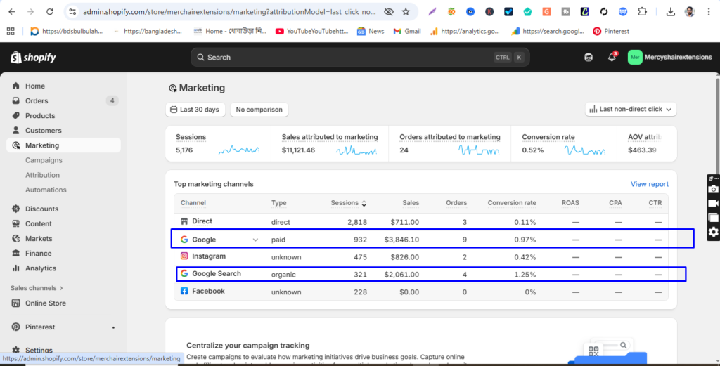
Task: Open View report link
Action: [649, 184]
